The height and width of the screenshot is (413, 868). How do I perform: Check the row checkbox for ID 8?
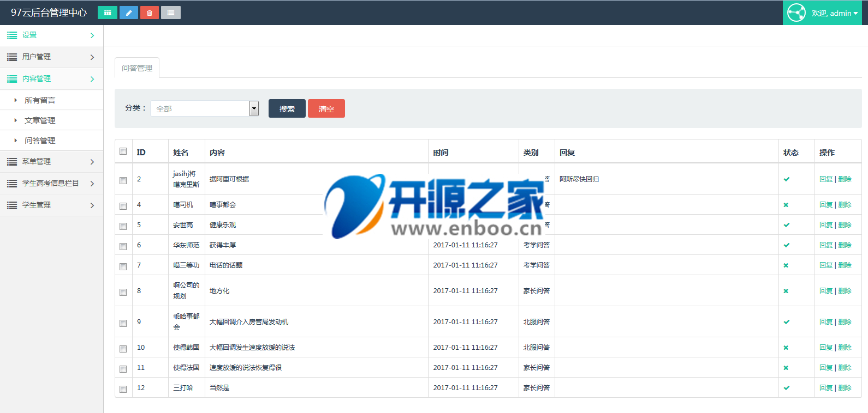coord(123,292)
